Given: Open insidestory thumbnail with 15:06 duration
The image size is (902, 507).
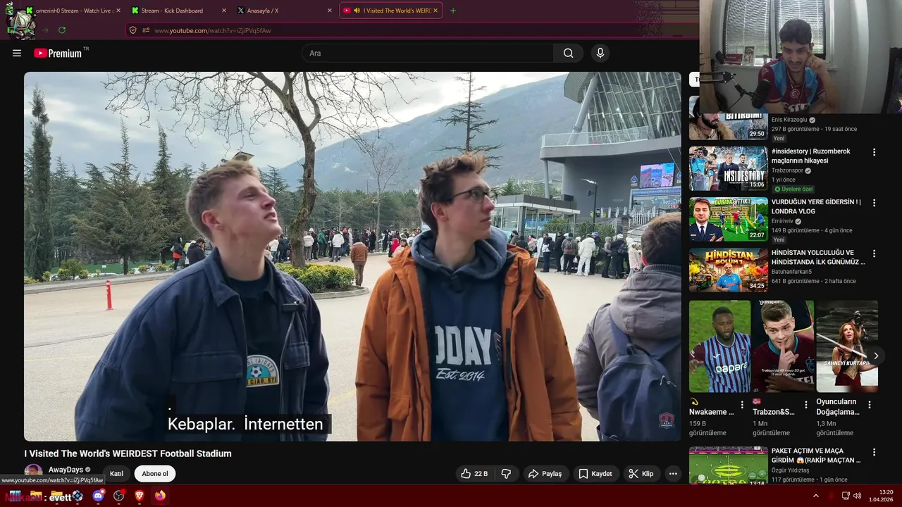Looking at the screenshot, I should pos(728,168).
